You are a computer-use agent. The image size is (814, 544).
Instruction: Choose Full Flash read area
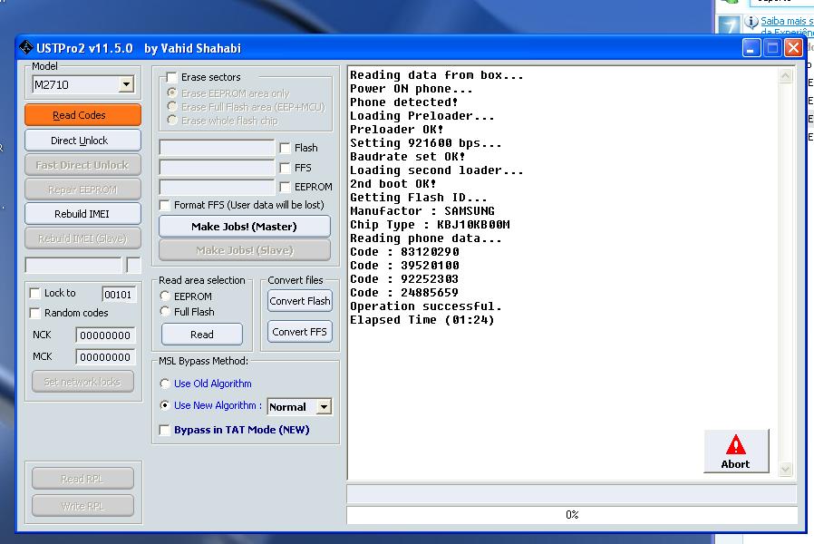(x=165, y=311)
